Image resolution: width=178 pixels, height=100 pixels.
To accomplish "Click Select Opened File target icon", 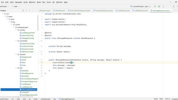I will pyautogui.click(x=23, y=11).
